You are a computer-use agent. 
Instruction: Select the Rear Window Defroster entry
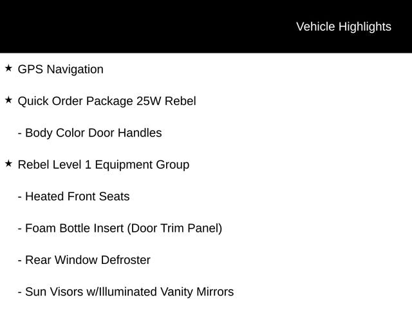pyautogui.click(x=84, y=260)
